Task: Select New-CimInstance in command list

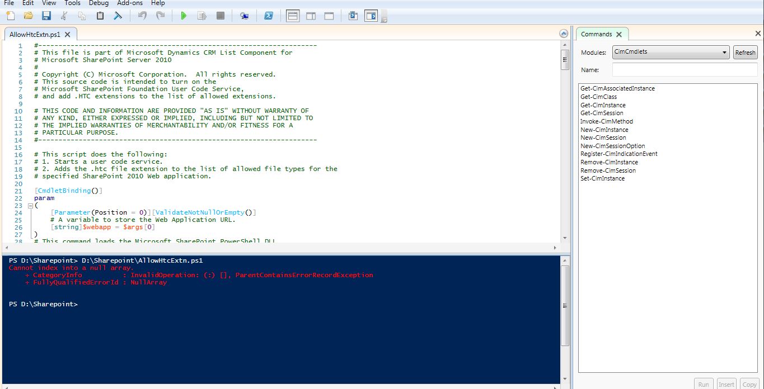Action: tap(604, 130)
